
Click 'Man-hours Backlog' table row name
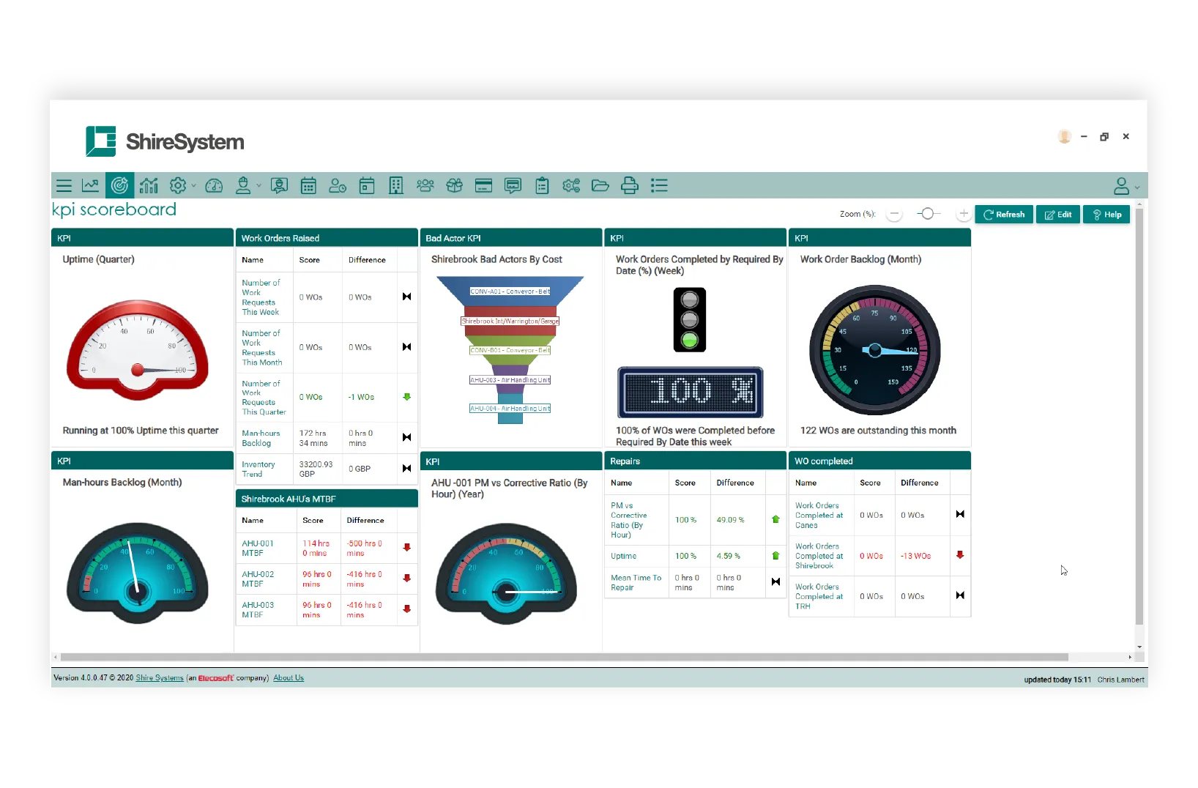(261, 438)
